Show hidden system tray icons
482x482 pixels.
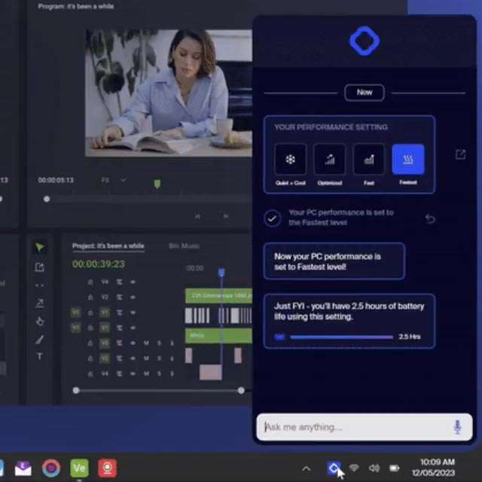[x=307, y=468]
